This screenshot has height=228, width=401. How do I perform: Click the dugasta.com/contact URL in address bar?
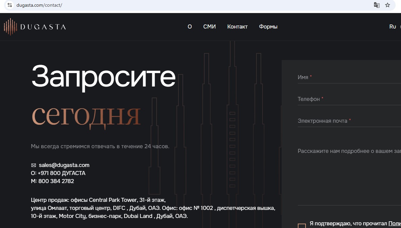coord(39,5)
